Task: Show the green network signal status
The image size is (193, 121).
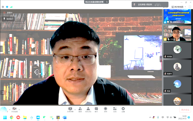Action: 11,7
